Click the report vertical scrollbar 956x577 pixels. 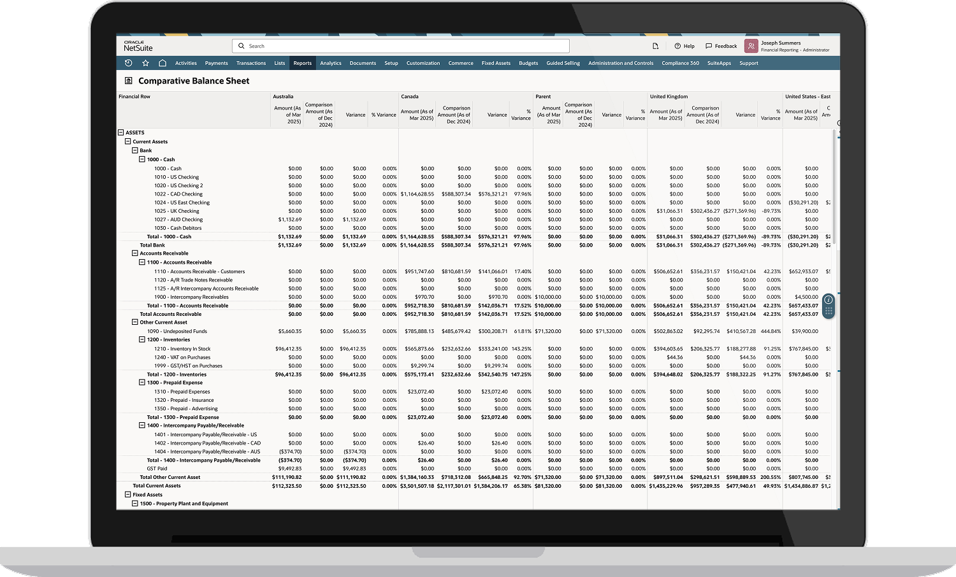[834, 186]
